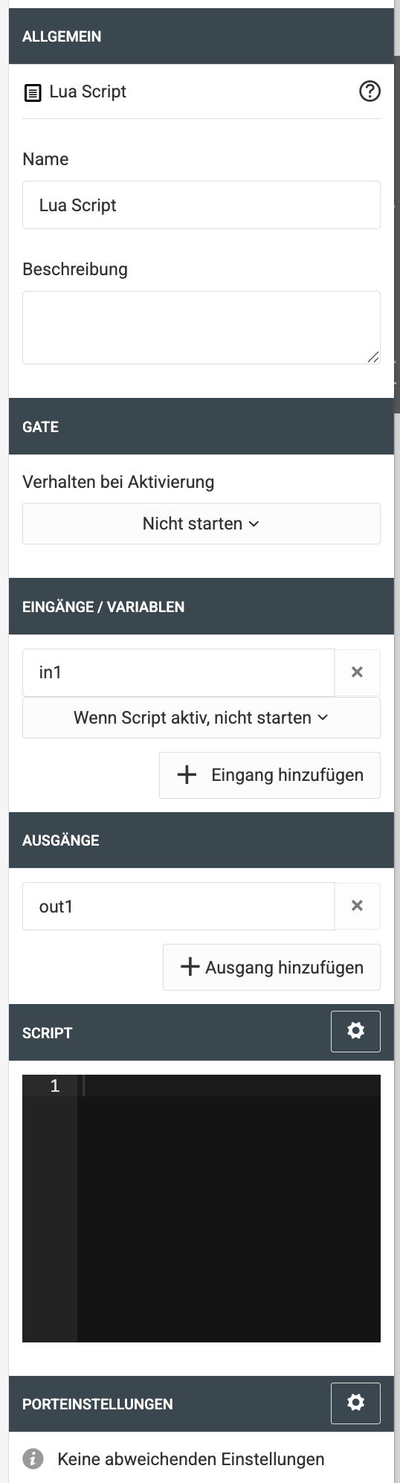Click plus icon in Eingang hinzufügen
400x1483 pixels.
point(187,775)
